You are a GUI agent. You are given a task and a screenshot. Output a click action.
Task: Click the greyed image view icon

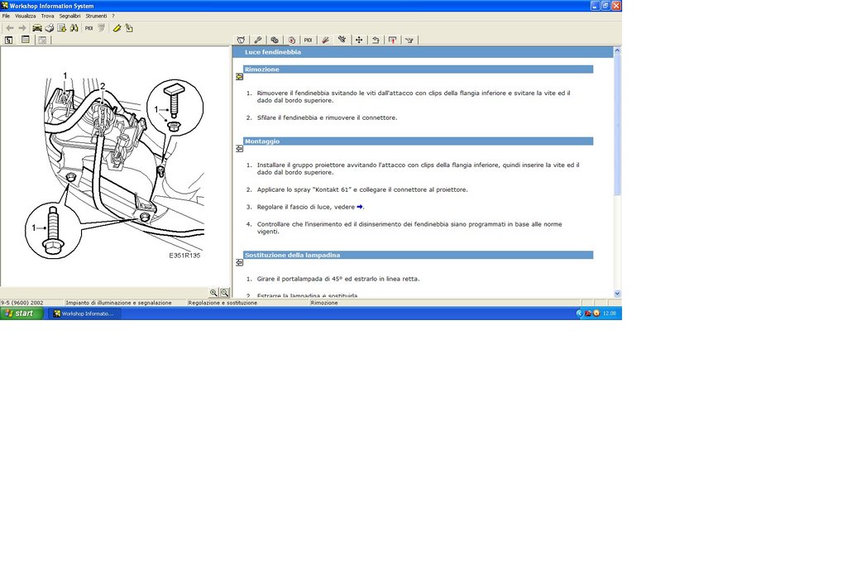[42, 40]
